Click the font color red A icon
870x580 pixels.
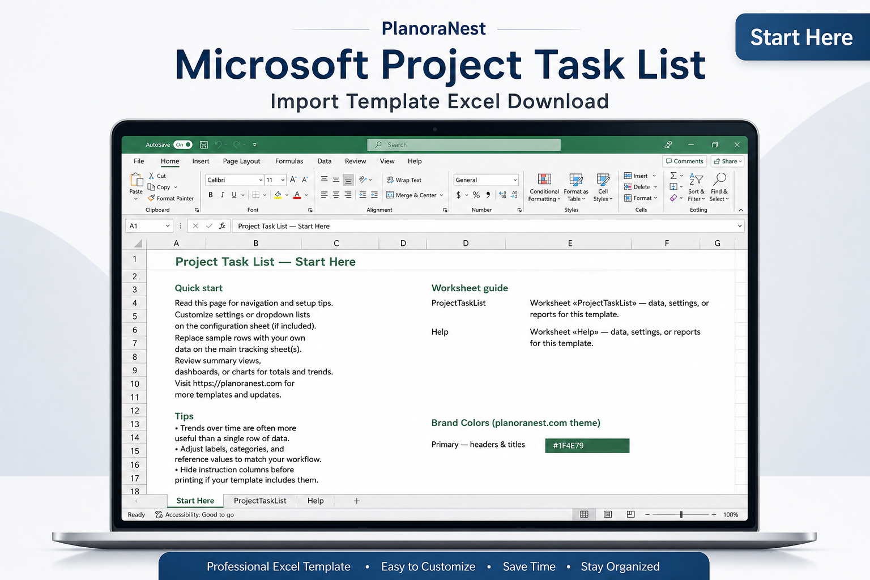click(x=297, y=195)
